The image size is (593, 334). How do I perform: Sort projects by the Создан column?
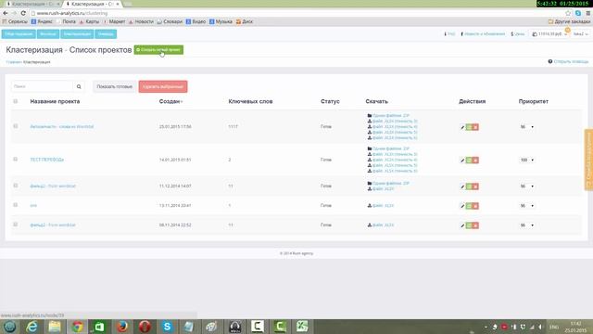170,101
